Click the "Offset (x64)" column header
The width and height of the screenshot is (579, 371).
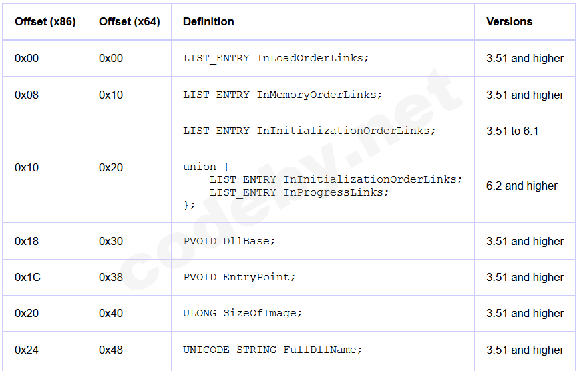pos(130,22)
